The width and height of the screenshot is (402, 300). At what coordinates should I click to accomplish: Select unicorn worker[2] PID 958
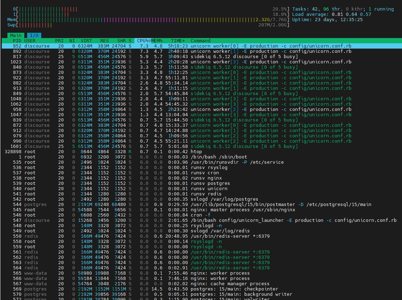click(x=201, y=109)
